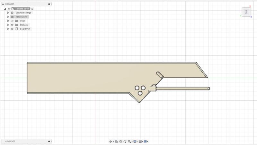This screenshot has width=257, height=145.
Task: Click the Document Settings gear icon
Action: point(12,13)
